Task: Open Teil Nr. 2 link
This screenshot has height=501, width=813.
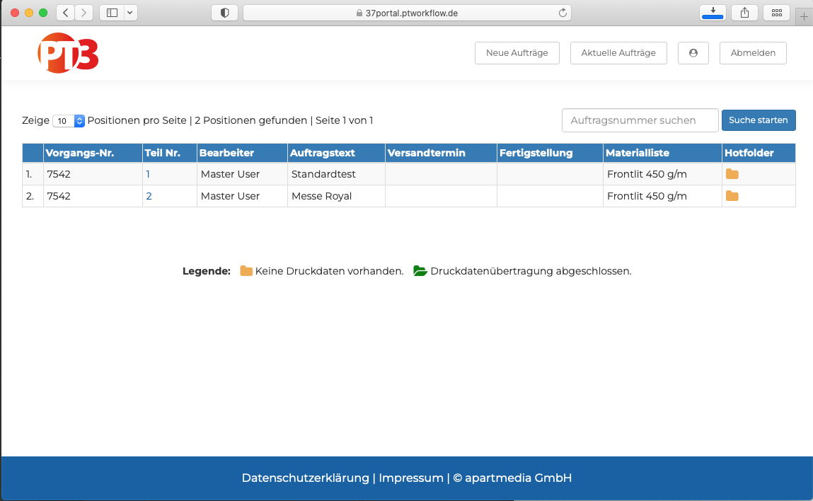Action: pyautogui.click(x=149, y=196)
